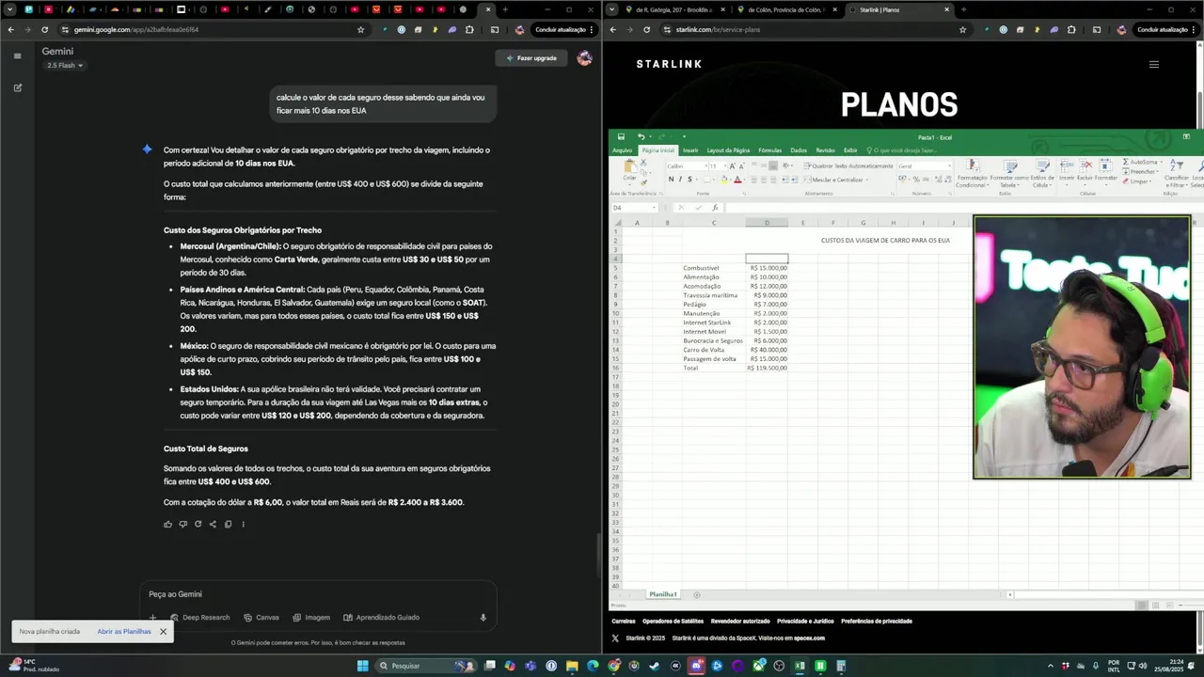Open the font size dropdown in Excel
1204x677 pixels.
pyautogui.click(x=724, y=165)
